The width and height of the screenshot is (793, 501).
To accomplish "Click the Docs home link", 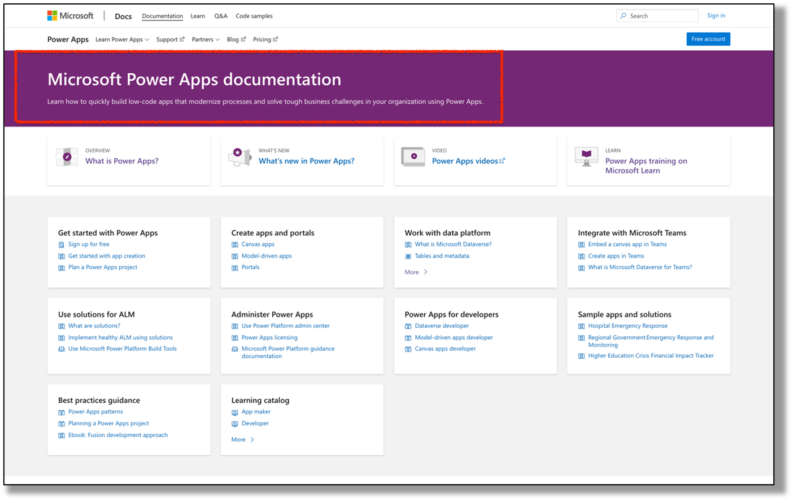I will tap(123, 16).
